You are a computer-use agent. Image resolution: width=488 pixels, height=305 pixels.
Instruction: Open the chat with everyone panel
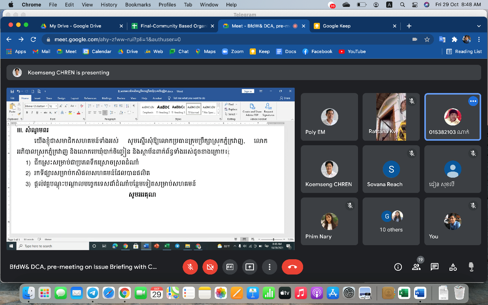(x=435, y=267)
